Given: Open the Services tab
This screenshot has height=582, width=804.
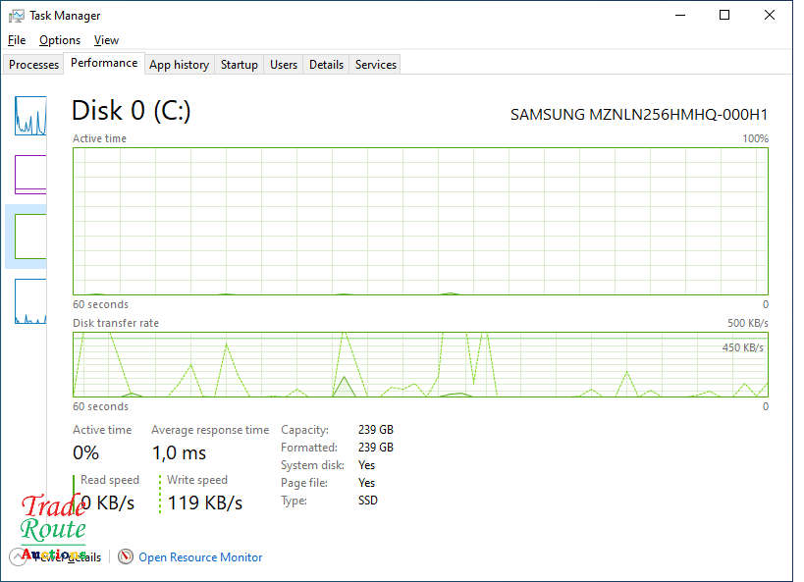Looking at the screenshot, I should [x=376, y=65].
